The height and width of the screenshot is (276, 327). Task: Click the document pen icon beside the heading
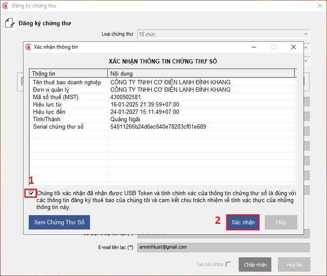(x=10, y=23)
